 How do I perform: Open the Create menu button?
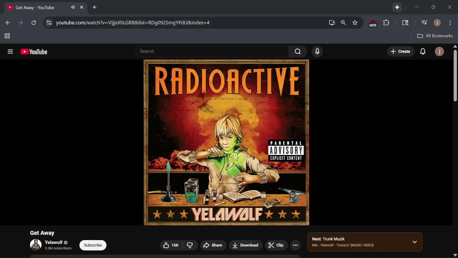(x=400, y=51)
